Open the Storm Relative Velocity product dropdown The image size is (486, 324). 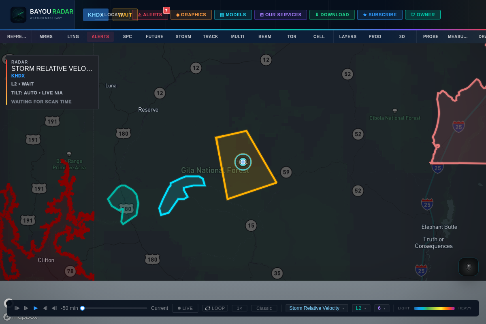317,308
